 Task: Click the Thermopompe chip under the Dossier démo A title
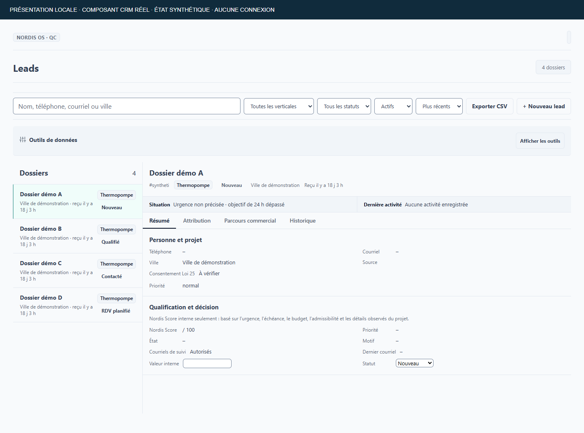(x=193, y=185)
